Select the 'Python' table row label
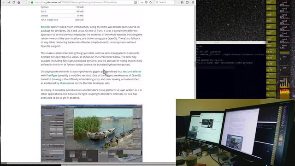Viewport: 295px width, 166px height. point(45,7)
